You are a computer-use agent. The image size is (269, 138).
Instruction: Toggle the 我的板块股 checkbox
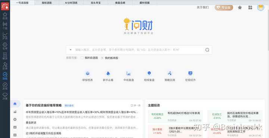[x=102, y=58]
